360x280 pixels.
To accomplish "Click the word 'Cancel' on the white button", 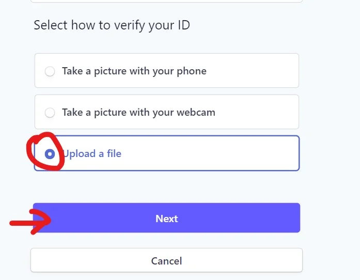I will tap(166, 261).
